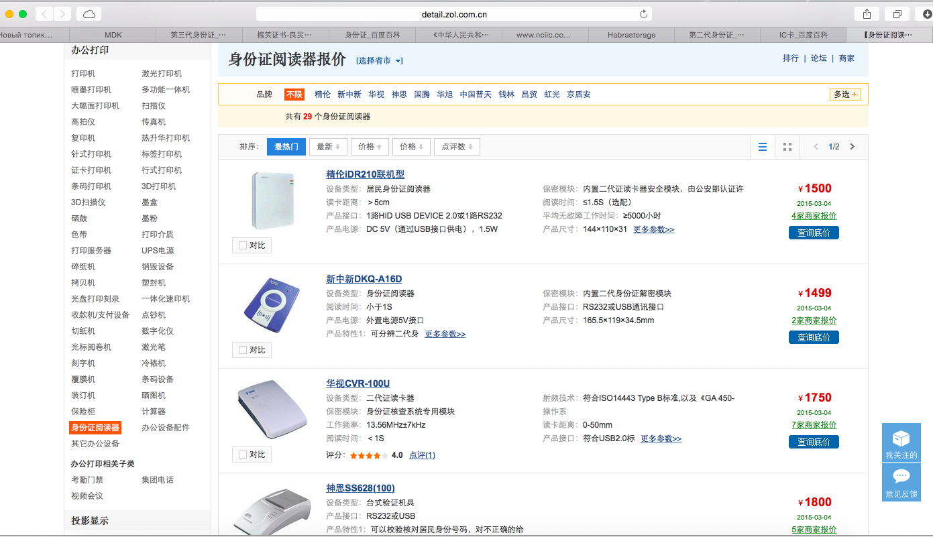This screenshot has height=537, width=933.
Task: Switch to grid view layout icon
Action: click(787, 147)
